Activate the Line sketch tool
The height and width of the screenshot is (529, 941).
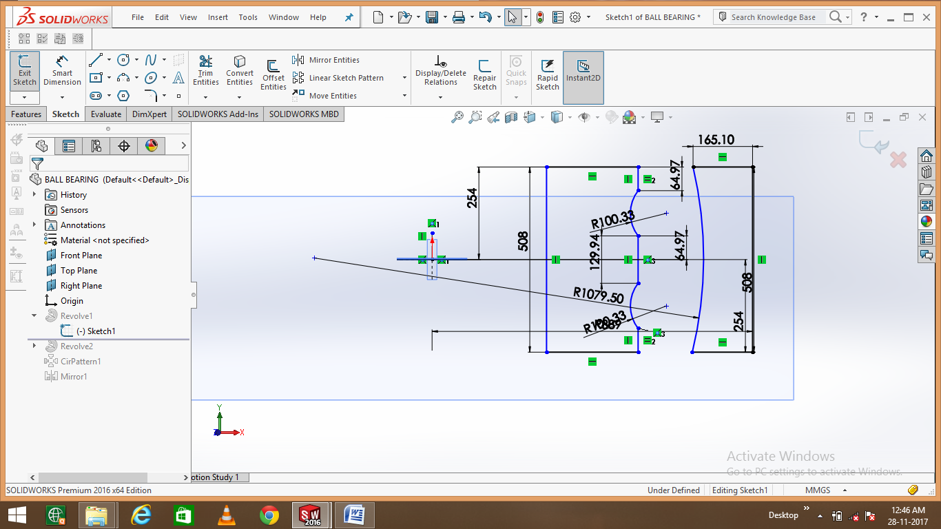click(96, 60)
